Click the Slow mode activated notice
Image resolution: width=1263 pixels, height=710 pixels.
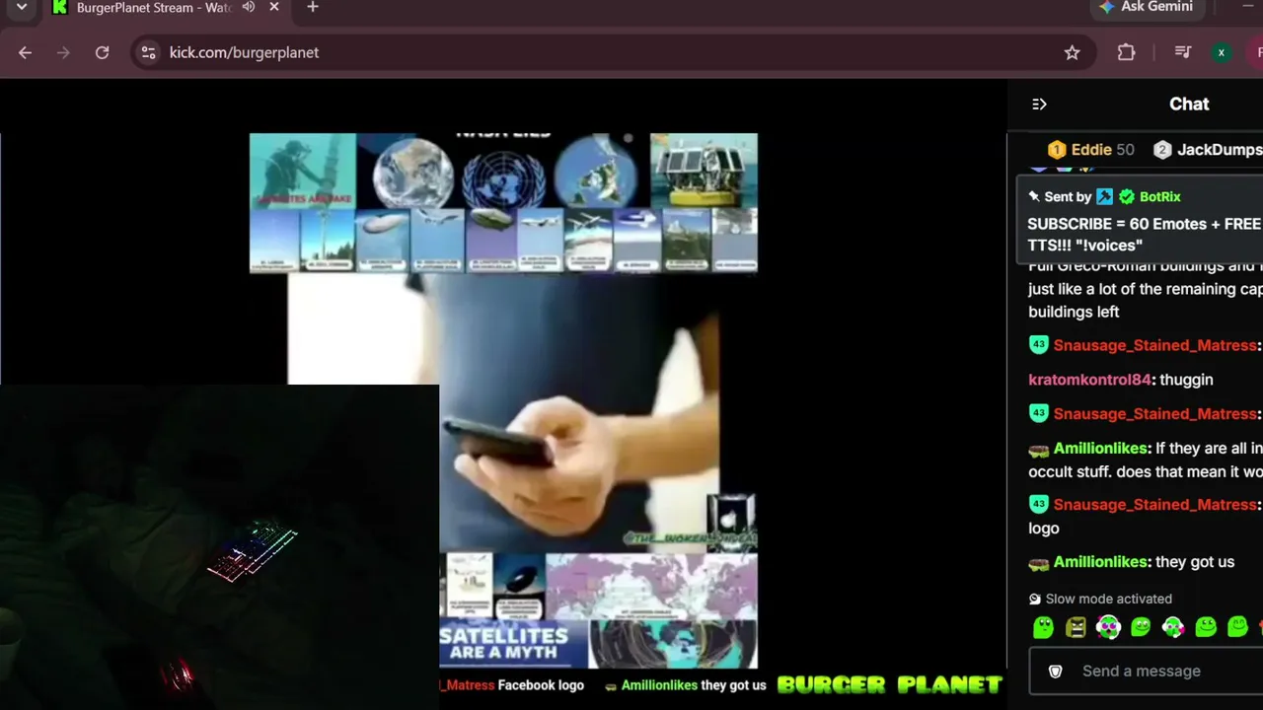tap(1100, 599)
